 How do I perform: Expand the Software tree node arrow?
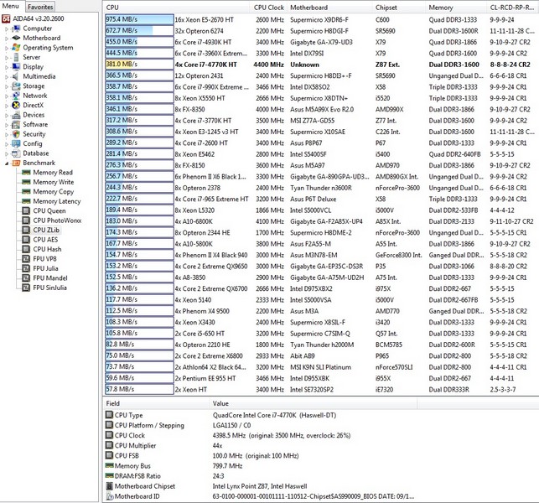tap(7, 125)
